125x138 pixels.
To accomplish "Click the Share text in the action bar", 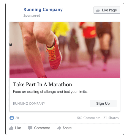I will [x=67, y=128].
